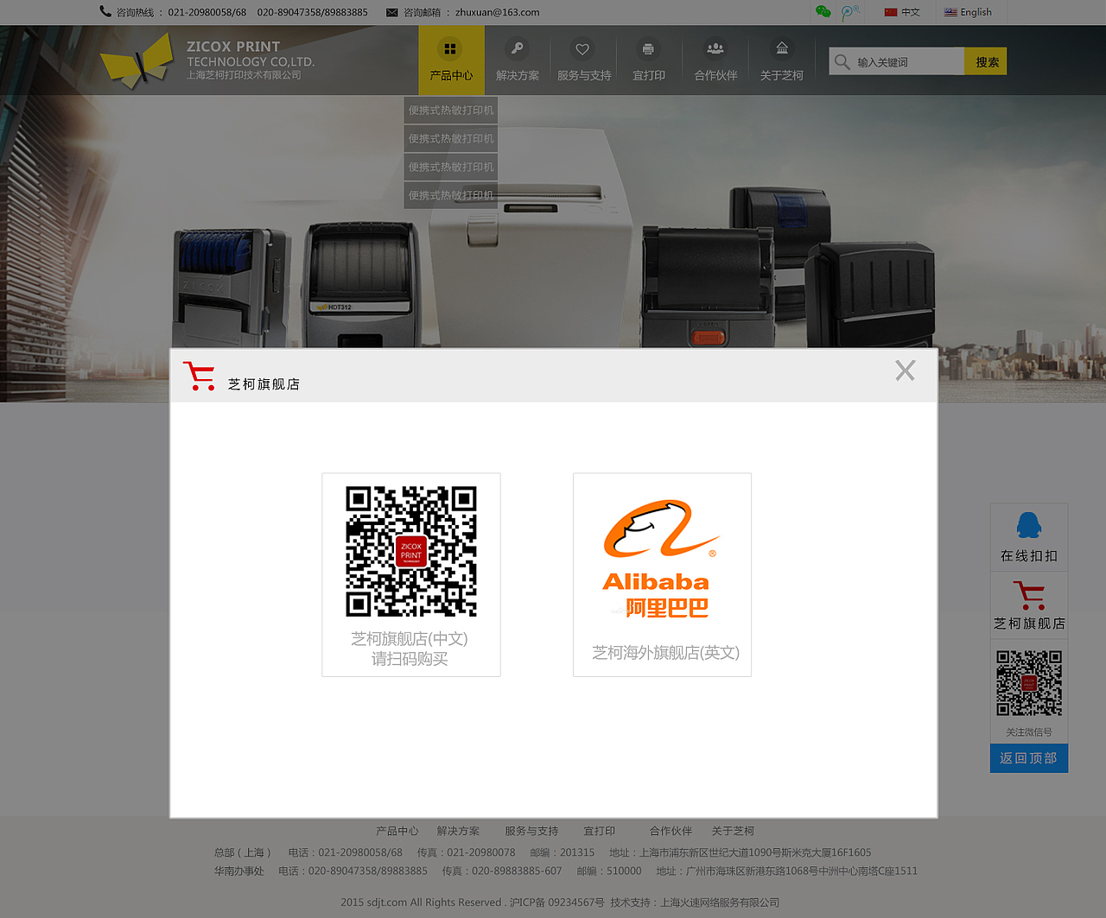Screen dimensions: 1106x918
Task: Close the 芝柯旗舰店 popup dialog
Action: pyautogui.click(x=905, y=370)
